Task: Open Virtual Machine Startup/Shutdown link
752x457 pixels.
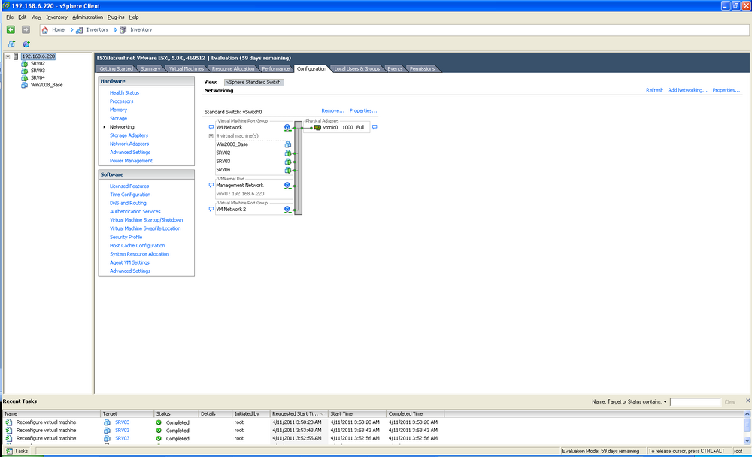Action: coord(147,220)
